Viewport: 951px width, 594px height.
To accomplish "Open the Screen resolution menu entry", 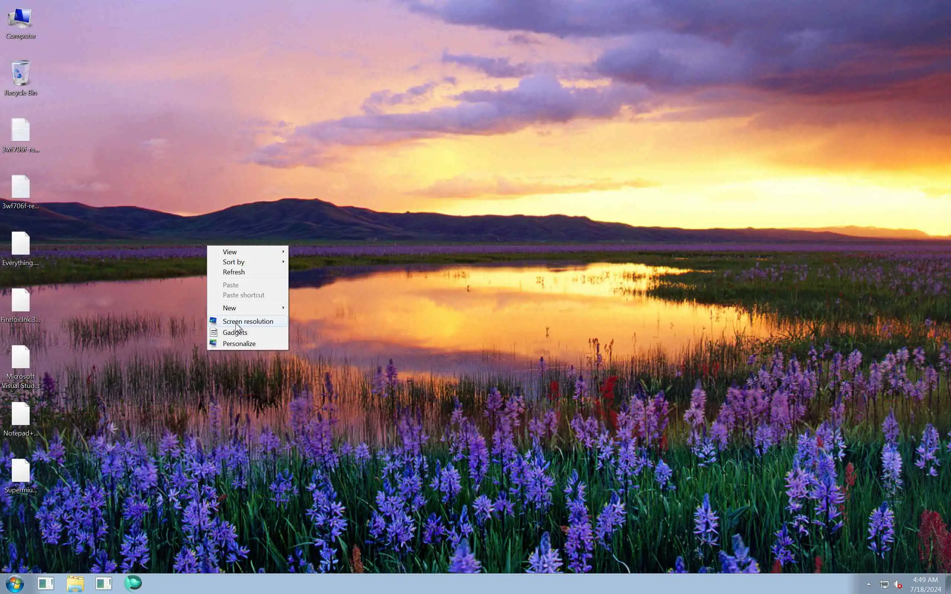I will tap(247, 322).
